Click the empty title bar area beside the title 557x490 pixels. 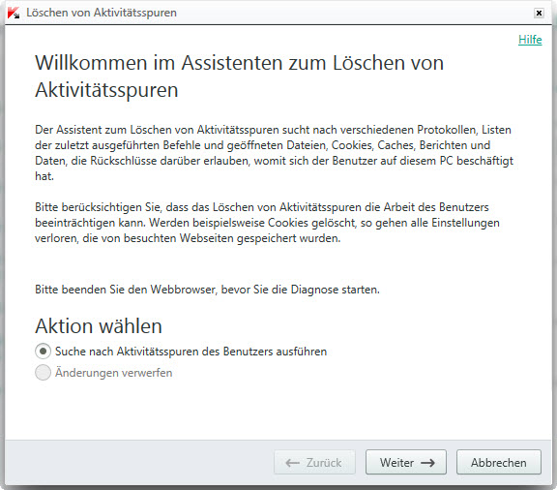click(355, 13)
